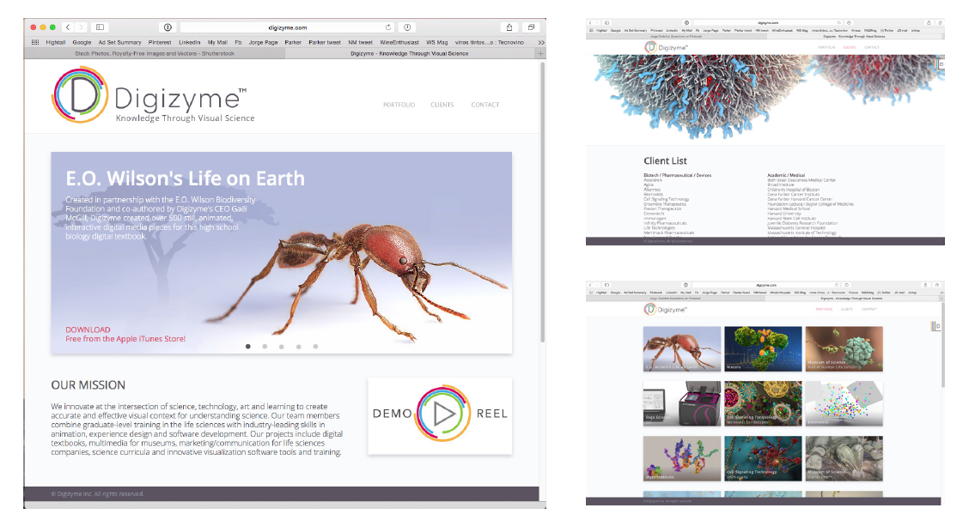Image resolution: width=969 pixels, height=526 pixels.
Task: Open the WineEnthusiast bookmark in the large window
Action: [x=399, y=43]
